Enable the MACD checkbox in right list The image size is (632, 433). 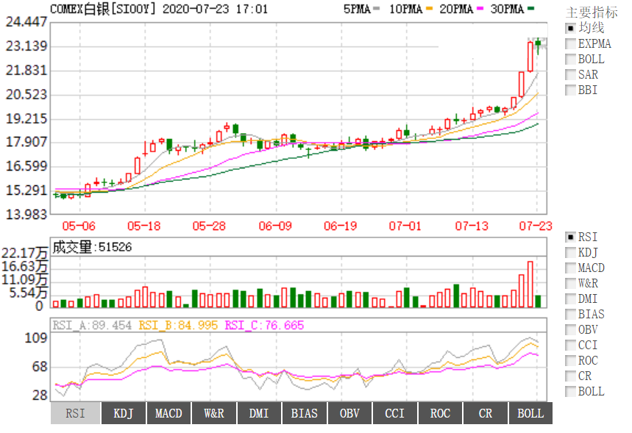pyautogui.click(x=570, y=268)
